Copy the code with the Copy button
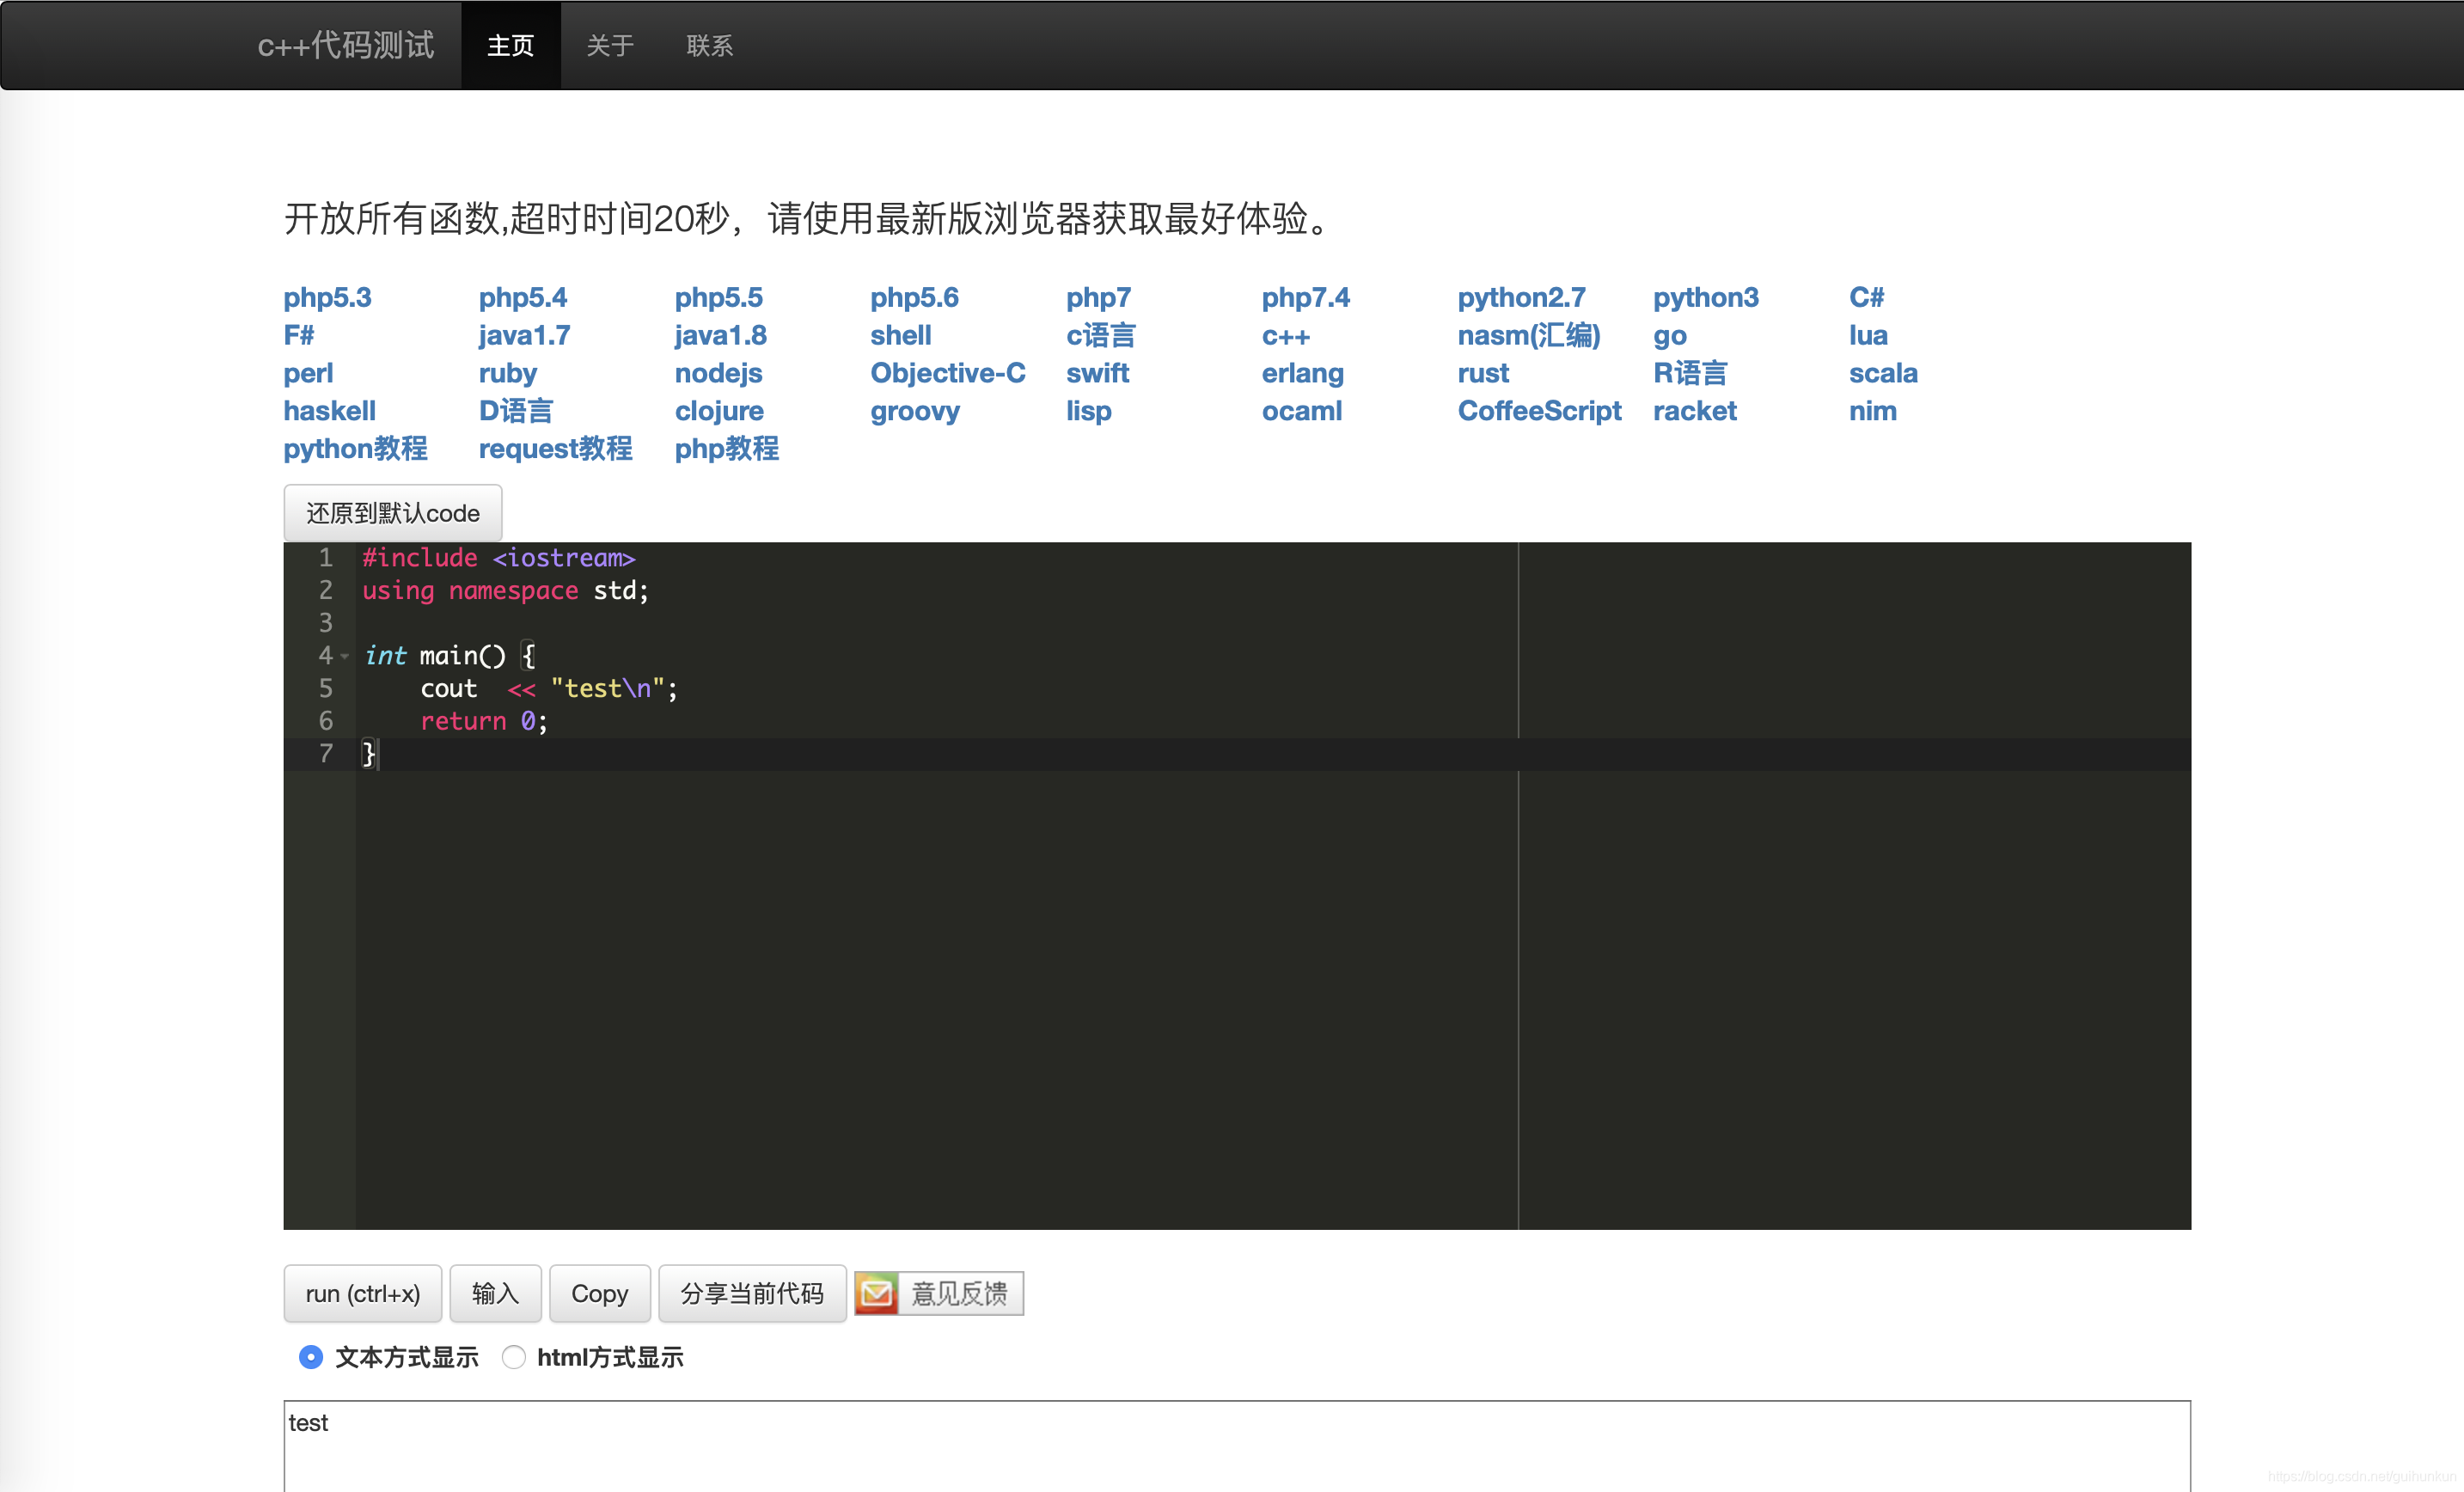The image size is (2464, 1492). pos(599,1294)
